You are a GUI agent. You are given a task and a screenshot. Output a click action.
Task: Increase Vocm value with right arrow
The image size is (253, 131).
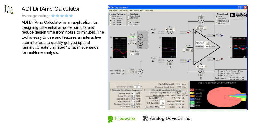[x=191, y=50]
